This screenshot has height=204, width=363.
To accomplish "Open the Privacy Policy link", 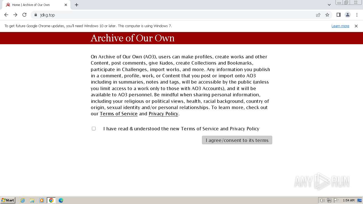I will point(163,114).
